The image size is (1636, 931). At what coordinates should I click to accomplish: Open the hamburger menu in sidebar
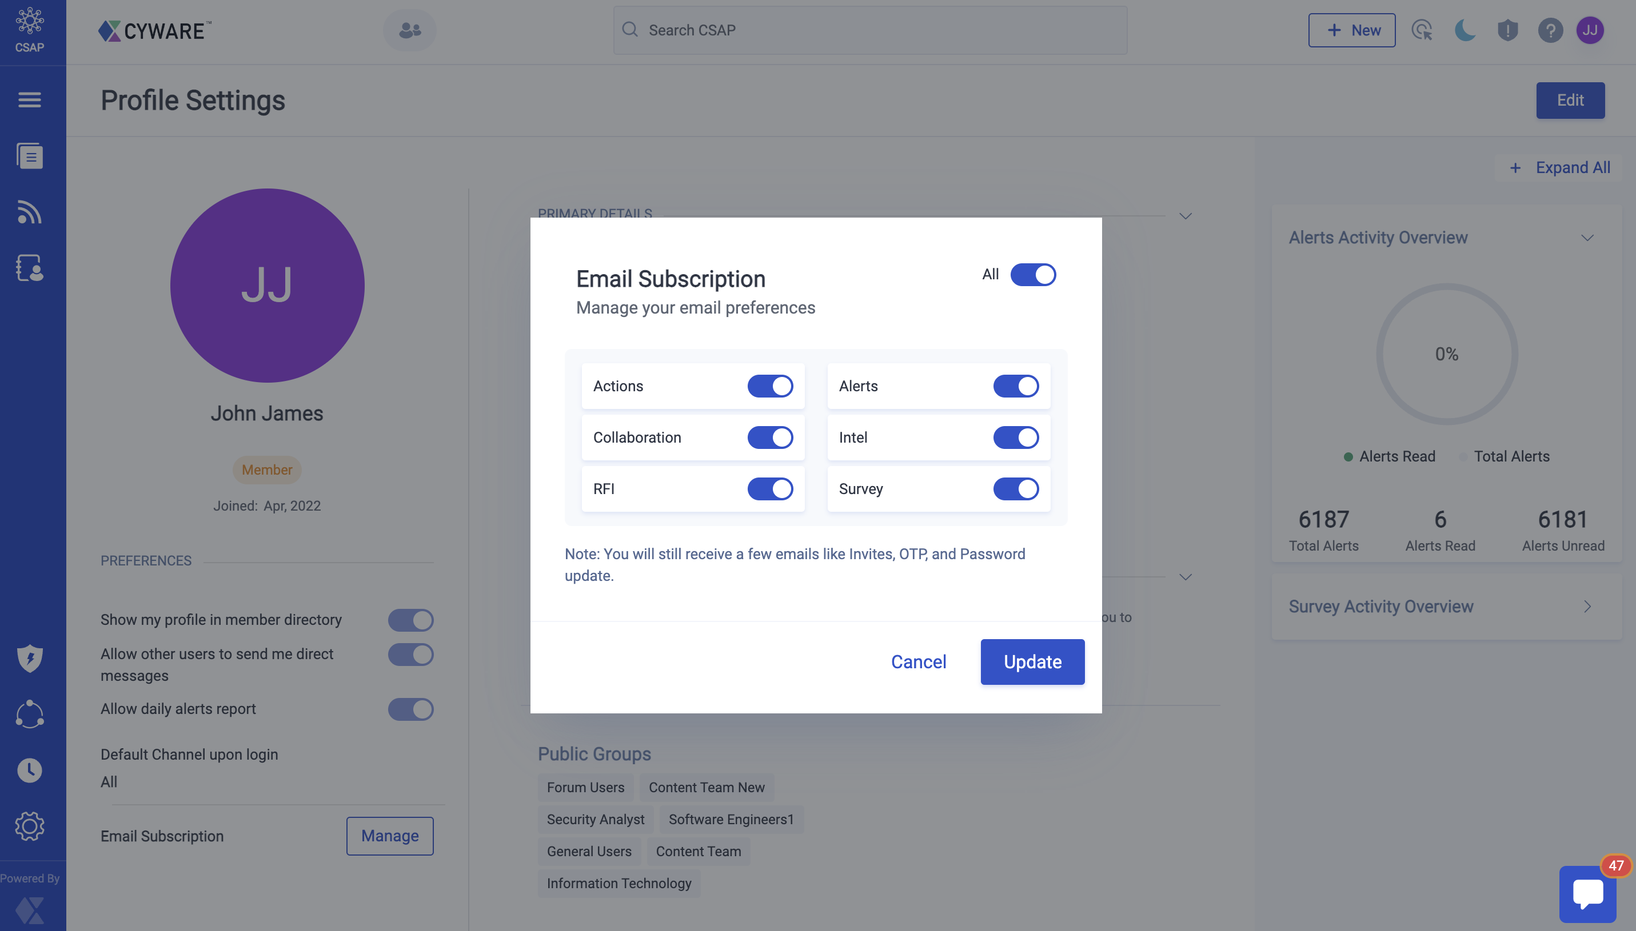(29, 100)
